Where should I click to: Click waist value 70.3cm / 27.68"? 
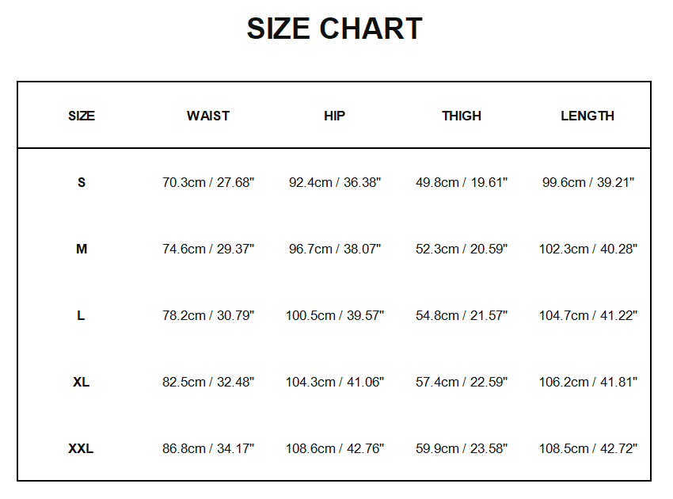click(208, 182)
